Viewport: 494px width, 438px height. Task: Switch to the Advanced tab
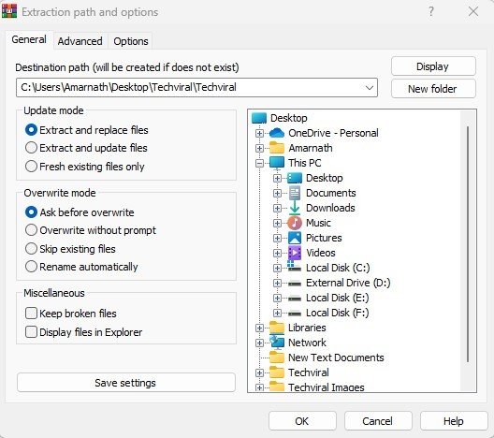(80, 41)
